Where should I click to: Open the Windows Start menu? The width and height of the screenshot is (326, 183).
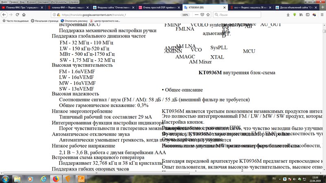5,179
